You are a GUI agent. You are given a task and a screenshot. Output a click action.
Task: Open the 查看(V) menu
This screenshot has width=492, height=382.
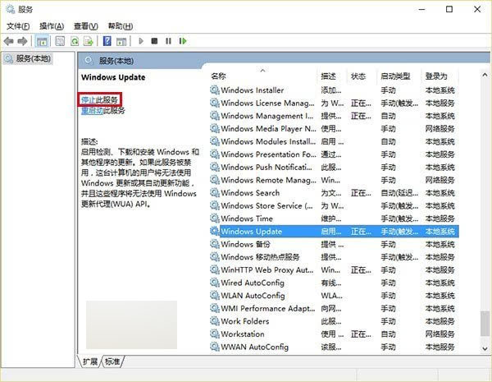tap(85, 25)
